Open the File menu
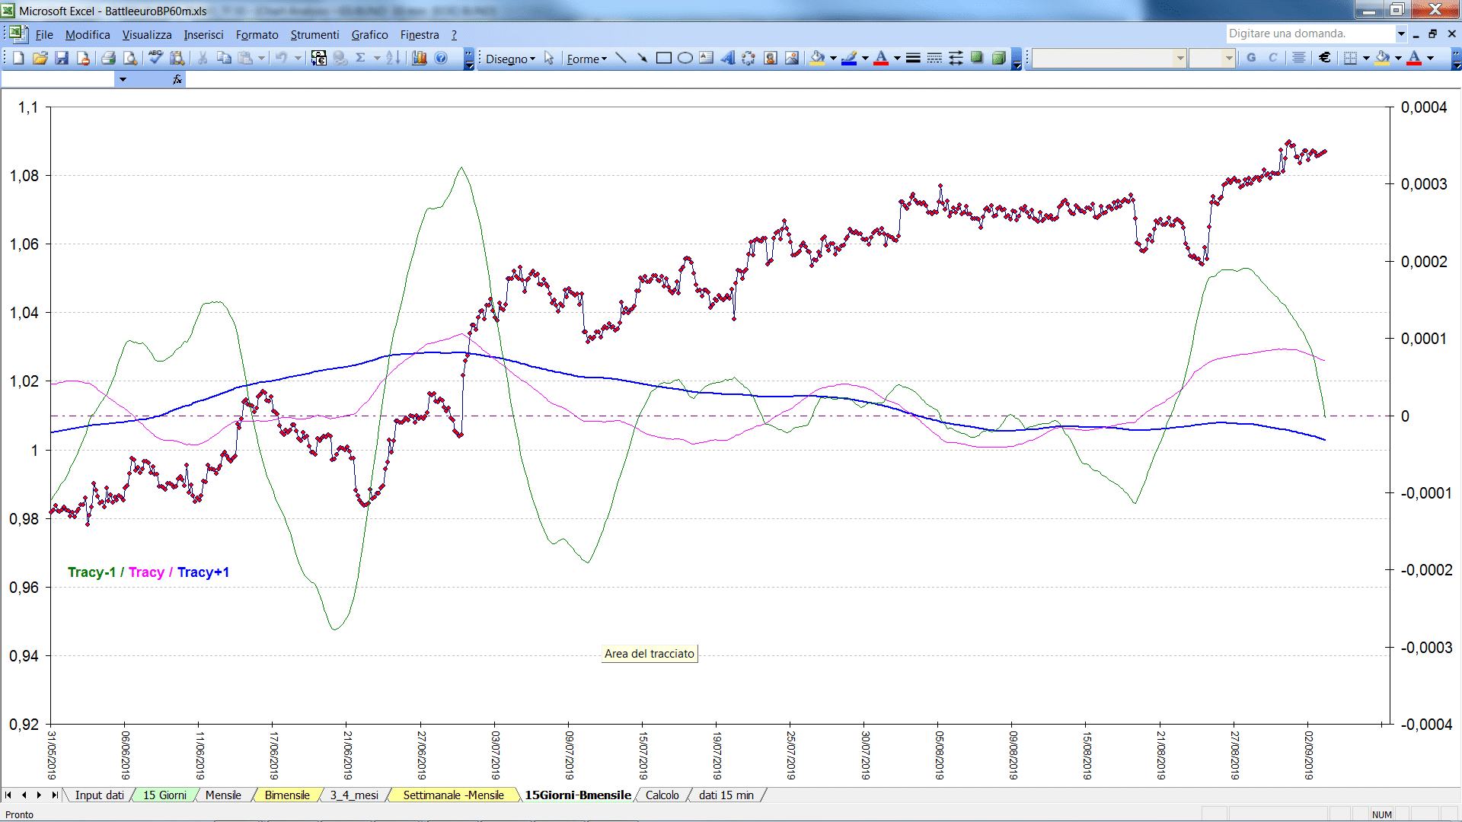Screen dimensions: 1462x822 tap(44, 34)
